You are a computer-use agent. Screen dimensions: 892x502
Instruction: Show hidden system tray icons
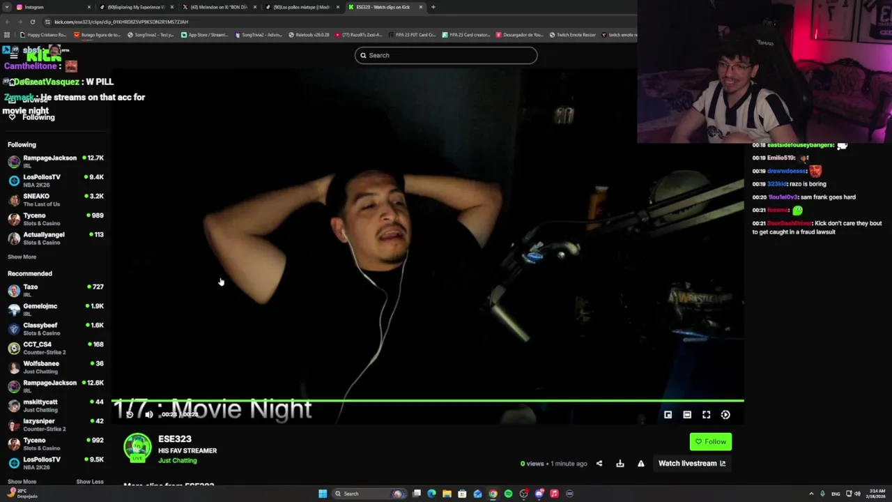coord(811,494)
